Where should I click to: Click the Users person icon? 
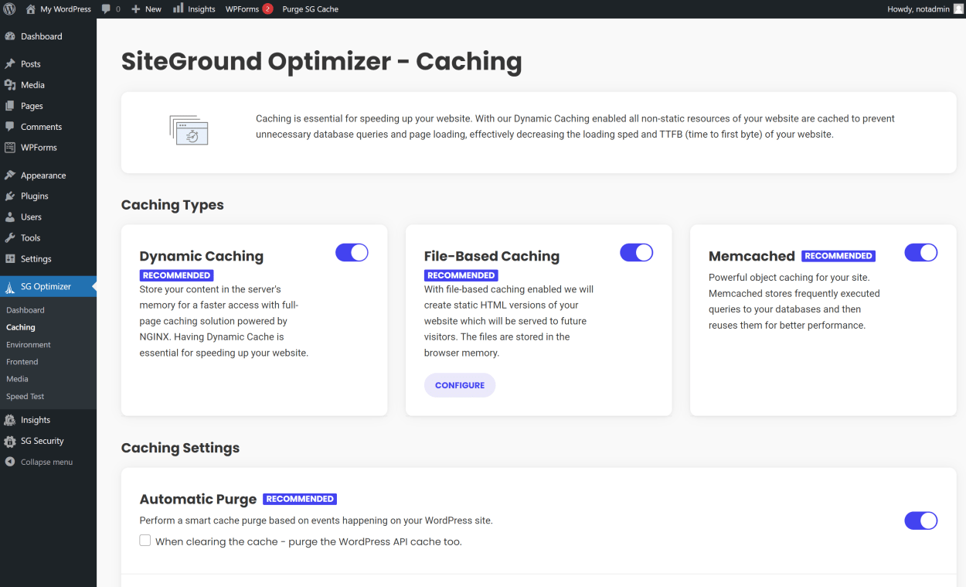[x=10, y=217]
